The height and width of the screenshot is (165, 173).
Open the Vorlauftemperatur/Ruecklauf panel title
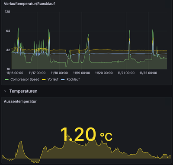[29, 4]
